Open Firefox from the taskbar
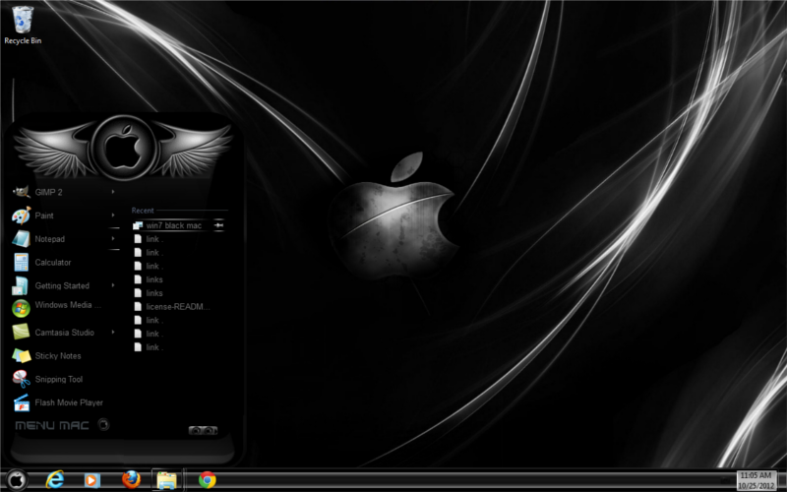 click(132, 479)
